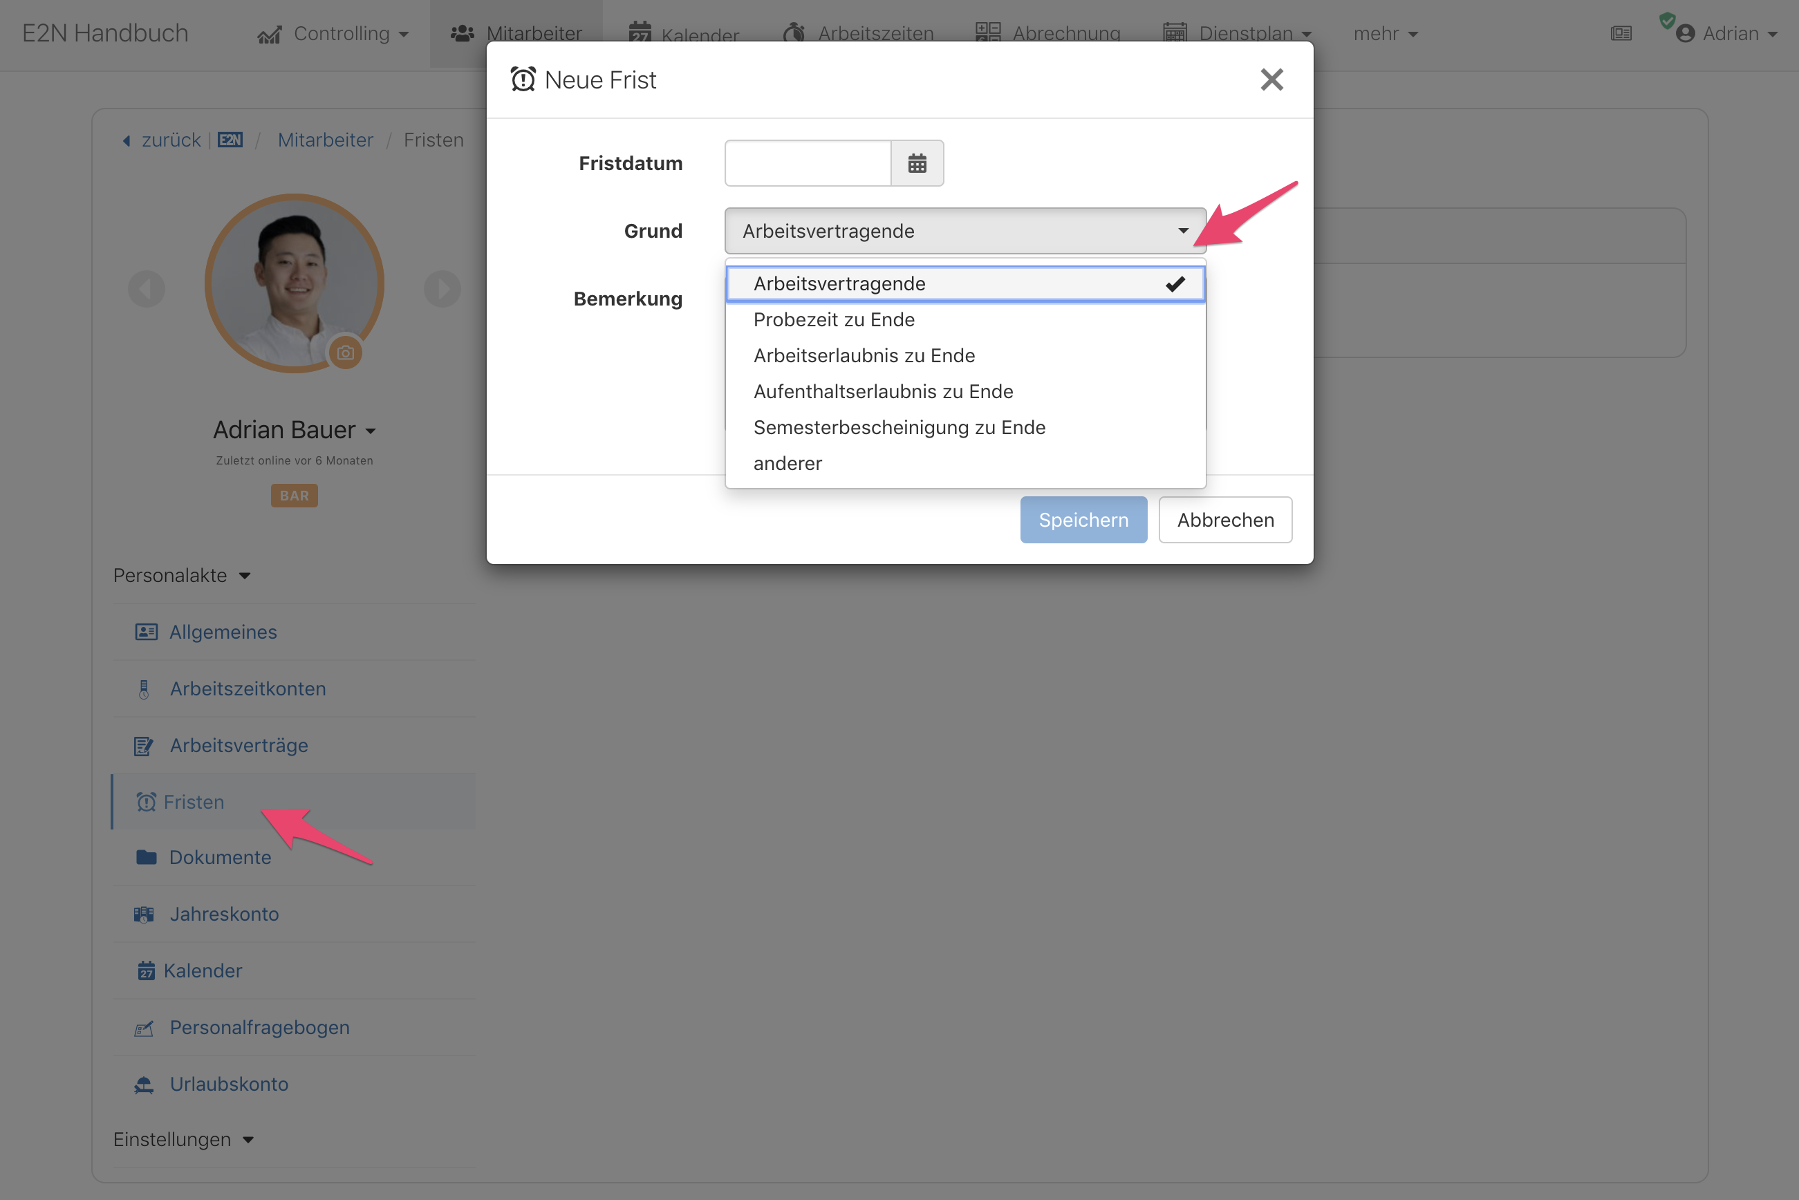Image resolution: width=1799 pixels, height=1200 pixels.
Task: Click the Personalfragebogen icon
Action: click(144, 1029)
